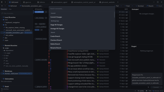The width and height of the screenshot is (164, 92).
Task: Collapse the fix/ local folder
Action: pyautogui.click(x=2, y=25)
